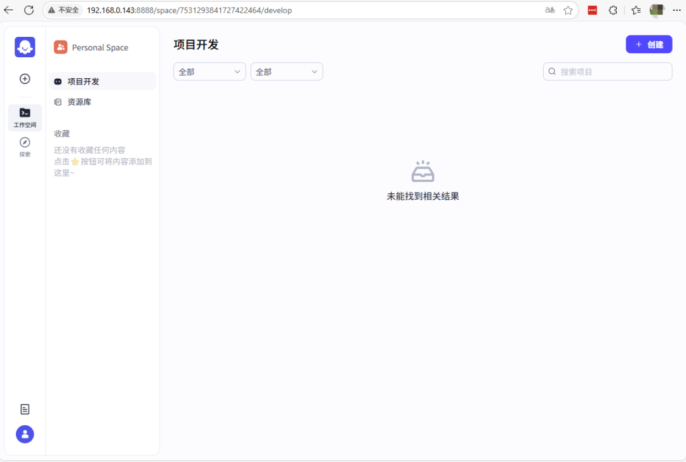Open the browser extensions puzzle icon
The height and width of the screenshot is (462, 686).
(613, 10)
